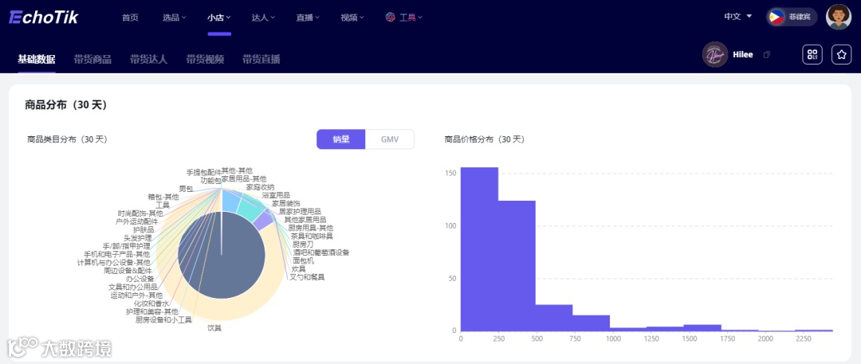Click the 250 to 500 price histogram bar
Viewport: 861px width, 364px height.
tap(517, 266)
